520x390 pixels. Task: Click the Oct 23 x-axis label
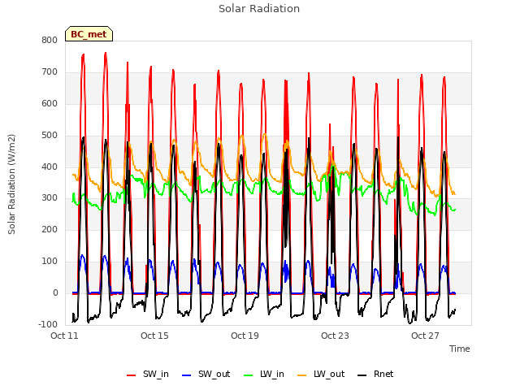335,336
